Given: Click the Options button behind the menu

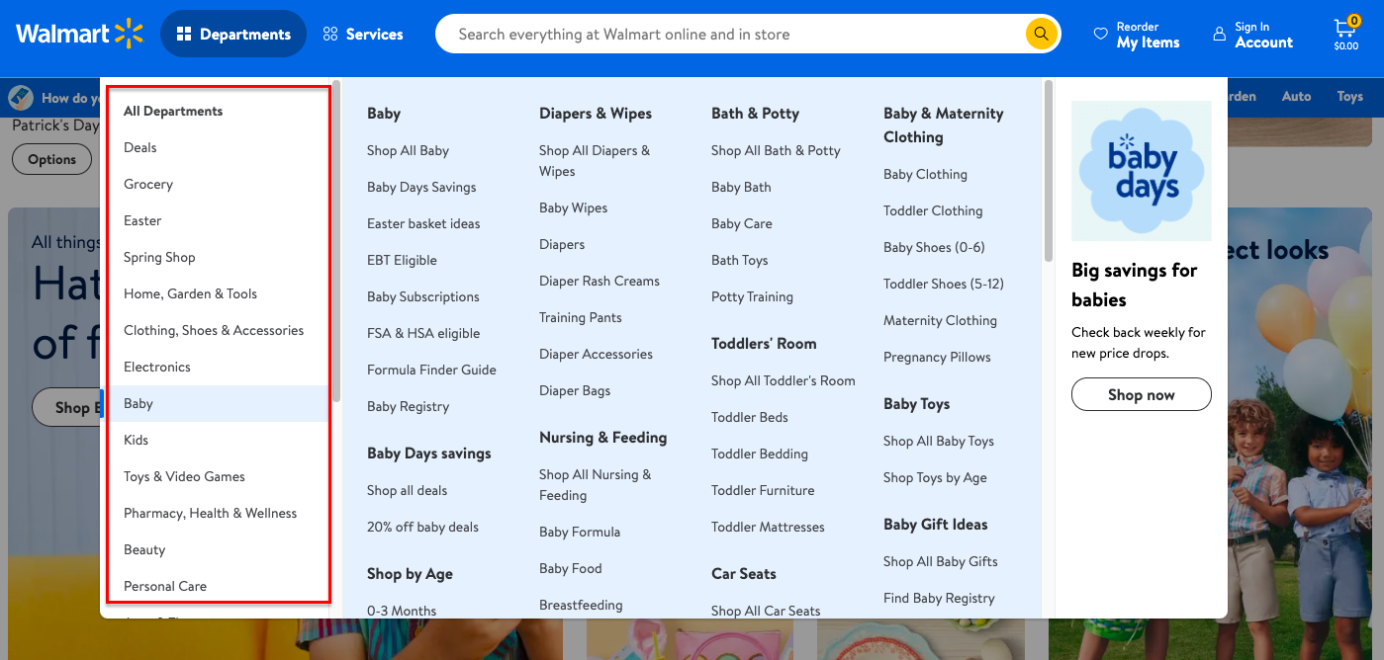Looking at the screenshot, I should pyautogui.click(x=51, y=159).
